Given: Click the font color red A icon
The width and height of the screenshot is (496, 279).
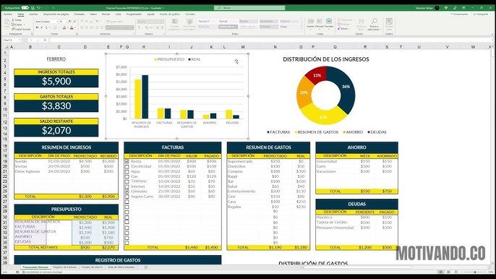Looking at the screenshot, I should pos(72,28).
